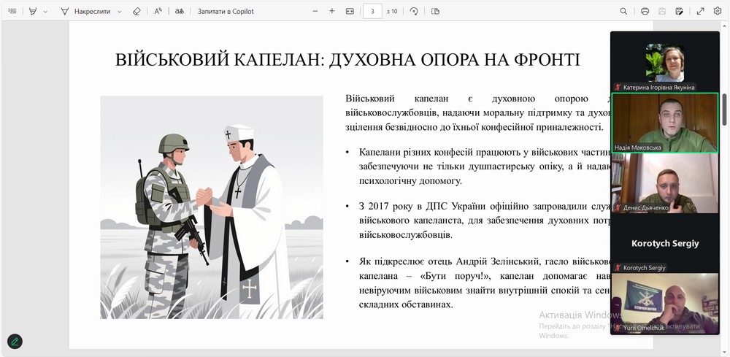730x357 pixels.
Task: Toggle fit to width
Action: [350, 11]
